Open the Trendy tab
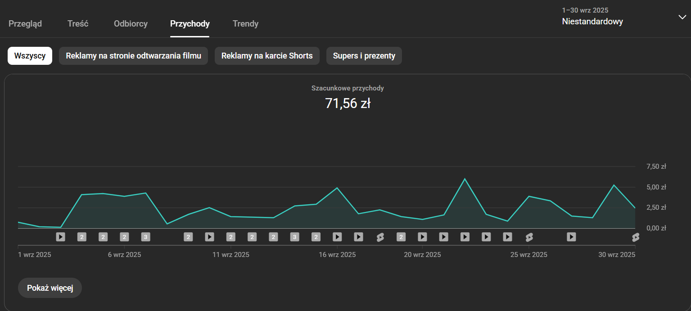 245,24
